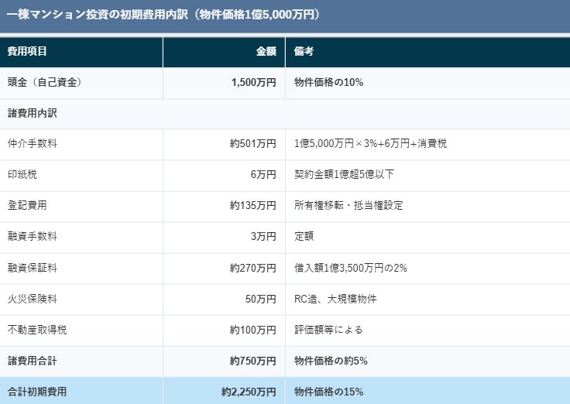570x404 pixels.
Task: Select the 所有権移転・抵当権設定 note
Action: [349, 206]
